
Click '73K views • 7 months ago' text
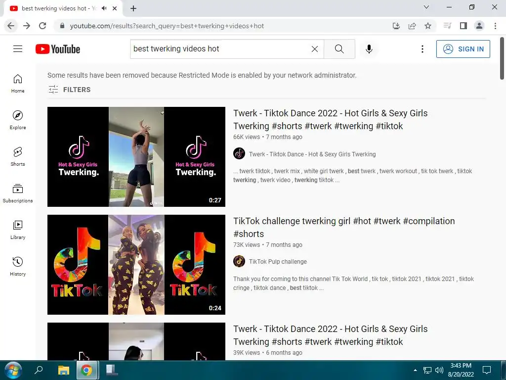coord(267,245)
